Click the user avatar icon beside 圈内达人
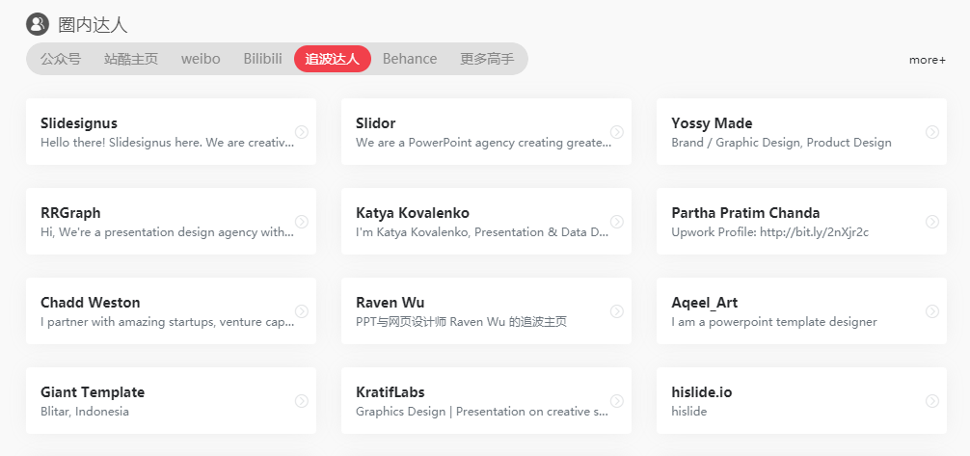The width and height of the screenshot is (970, 456). (x=37, y=24)
